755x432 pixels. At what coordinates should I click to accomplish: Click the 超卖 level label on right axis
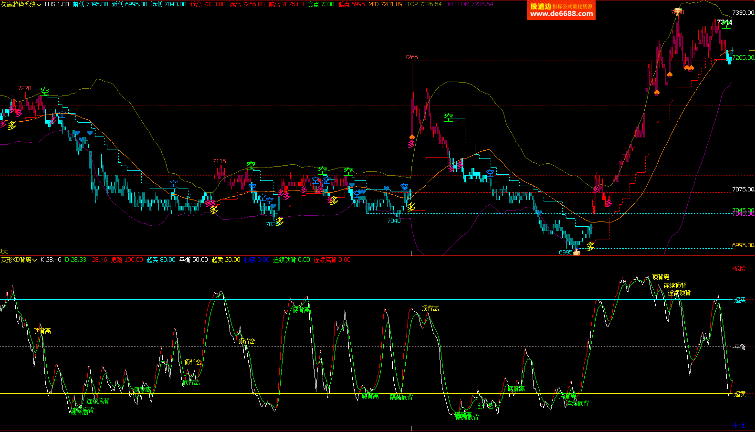740,394
